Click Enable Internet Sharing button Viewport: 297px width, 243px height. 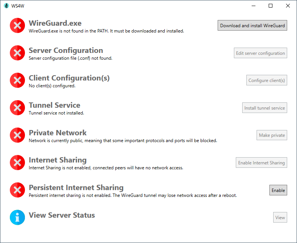(261, 163)
